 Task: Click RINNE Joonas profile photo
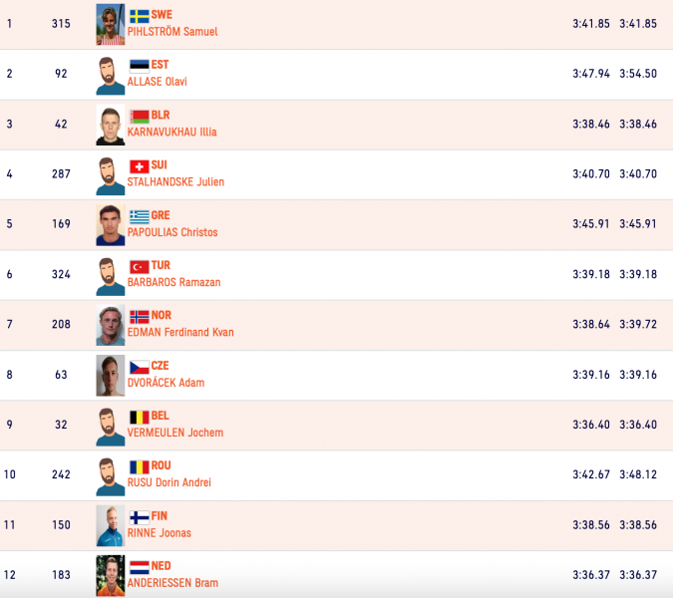111,526
